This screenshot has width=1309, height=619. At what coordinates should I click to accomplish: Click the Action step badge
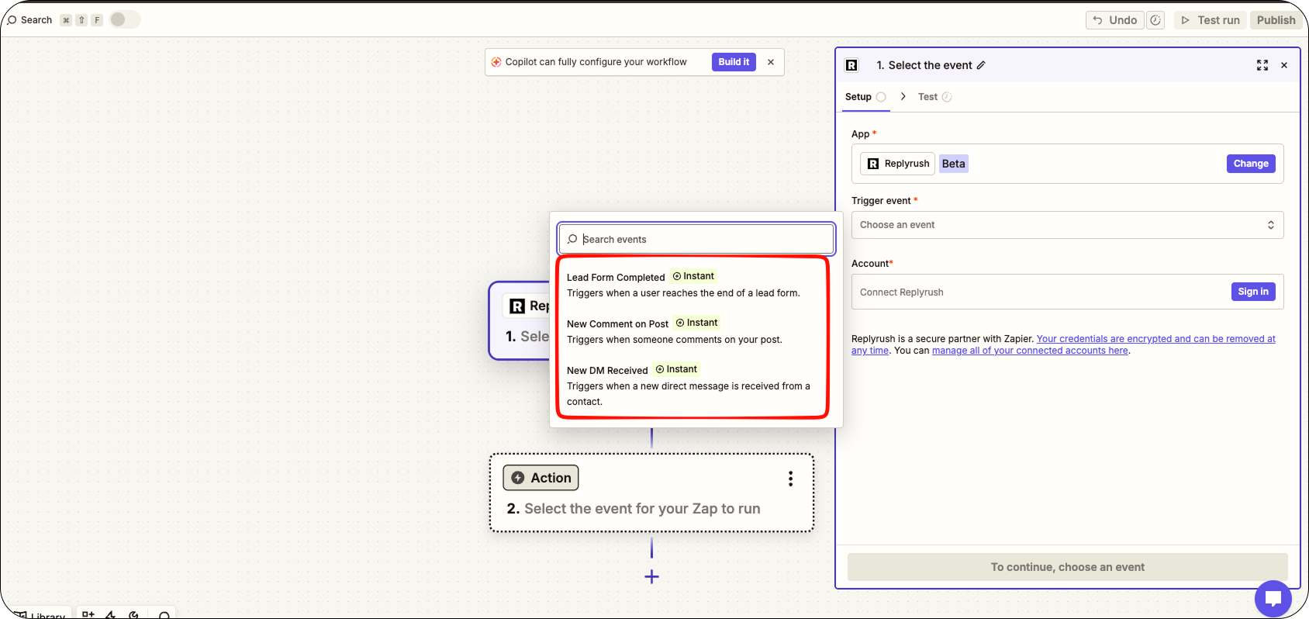(x=541, y=478)
